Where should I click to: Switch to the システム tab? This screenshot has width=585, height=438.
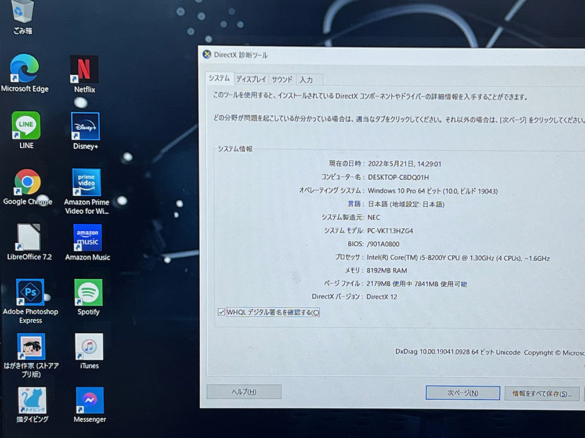[219, 78]
